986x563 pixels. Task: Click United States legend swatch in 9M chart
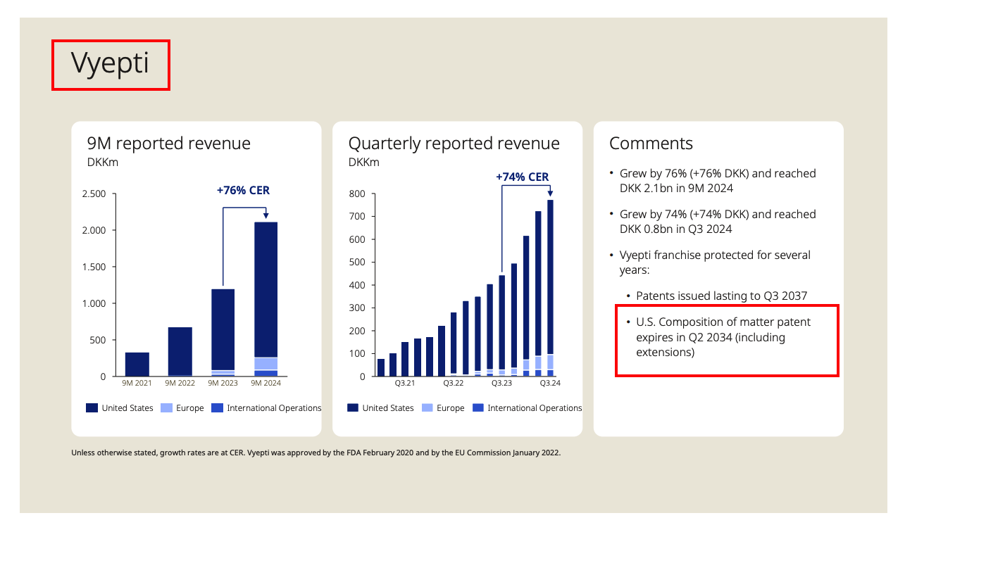click(x=92, y=408)
